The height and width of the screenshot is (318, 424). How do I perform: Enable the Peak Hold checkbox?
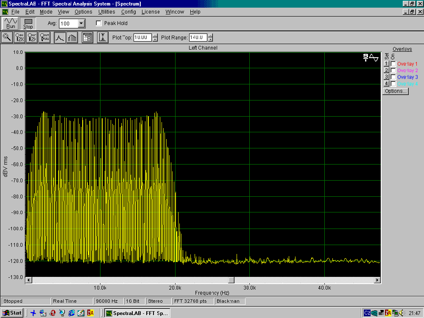tap(99, 23)
